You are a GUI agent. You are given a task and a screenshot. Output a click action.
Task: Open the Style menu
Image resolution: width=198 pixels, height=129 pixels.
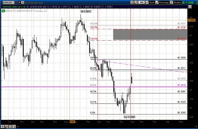[x=150, y=3]
